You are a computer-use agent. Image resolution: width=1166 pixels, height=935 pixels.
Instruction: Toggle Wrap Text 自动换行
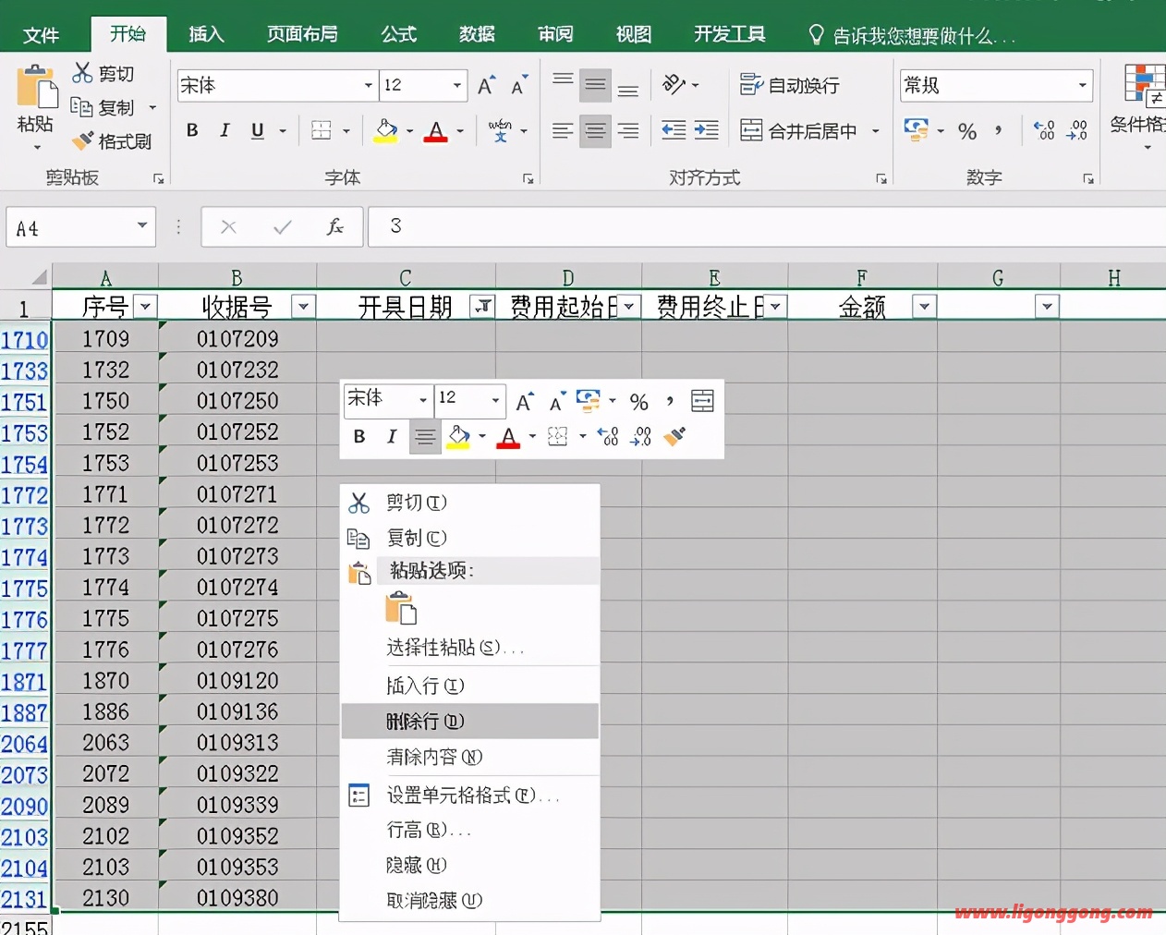click(x=790, y=85)
